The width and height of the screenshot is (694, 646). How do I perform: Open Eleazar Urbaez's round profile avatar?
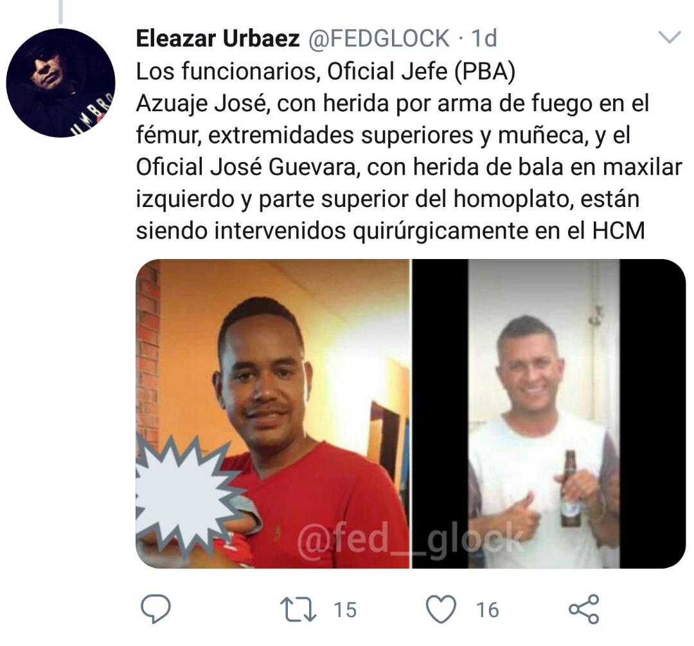(60, 83)
